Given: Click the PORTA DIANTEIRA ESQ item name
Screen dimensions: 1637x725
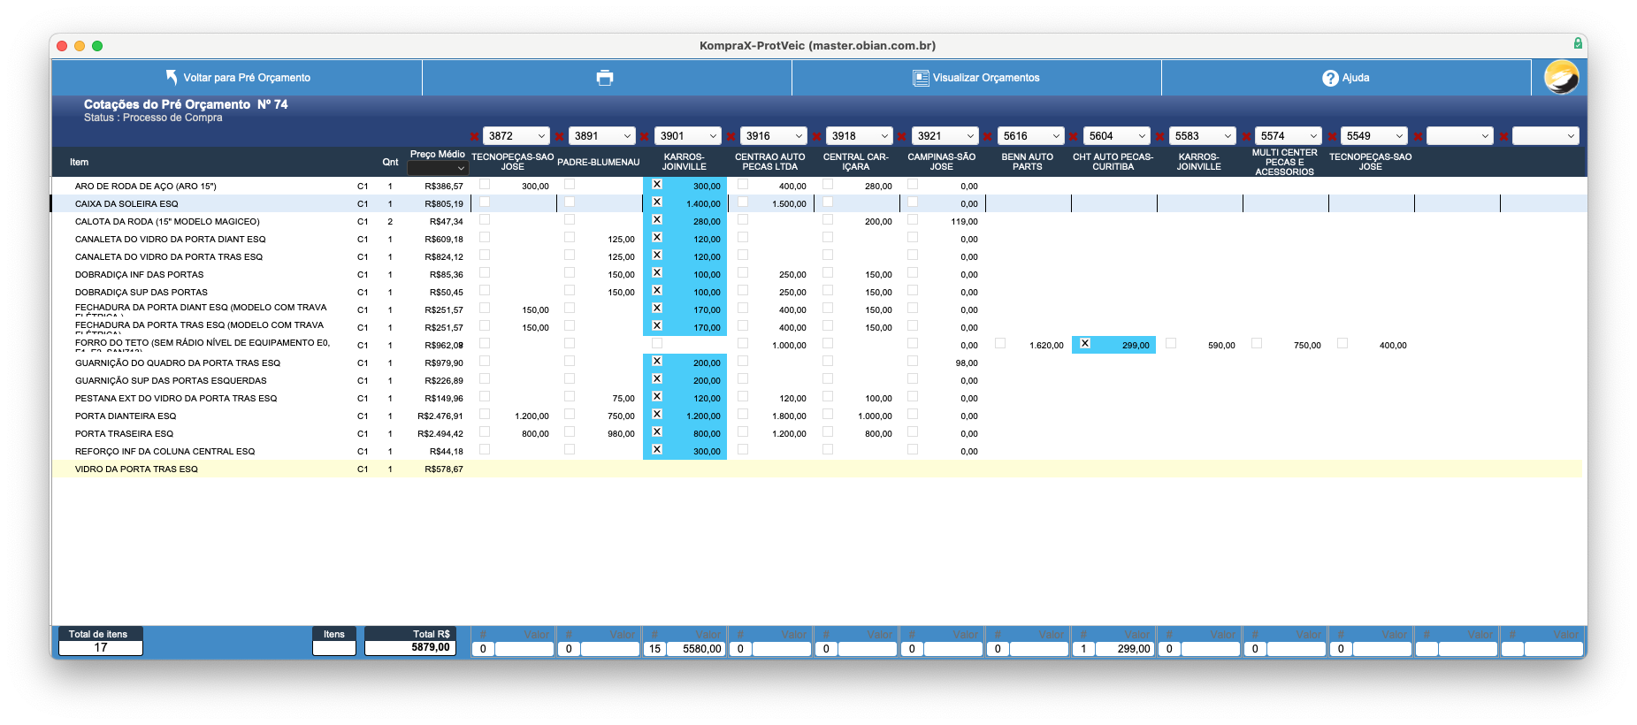Looking at the screenshot, I should point(126,416).
